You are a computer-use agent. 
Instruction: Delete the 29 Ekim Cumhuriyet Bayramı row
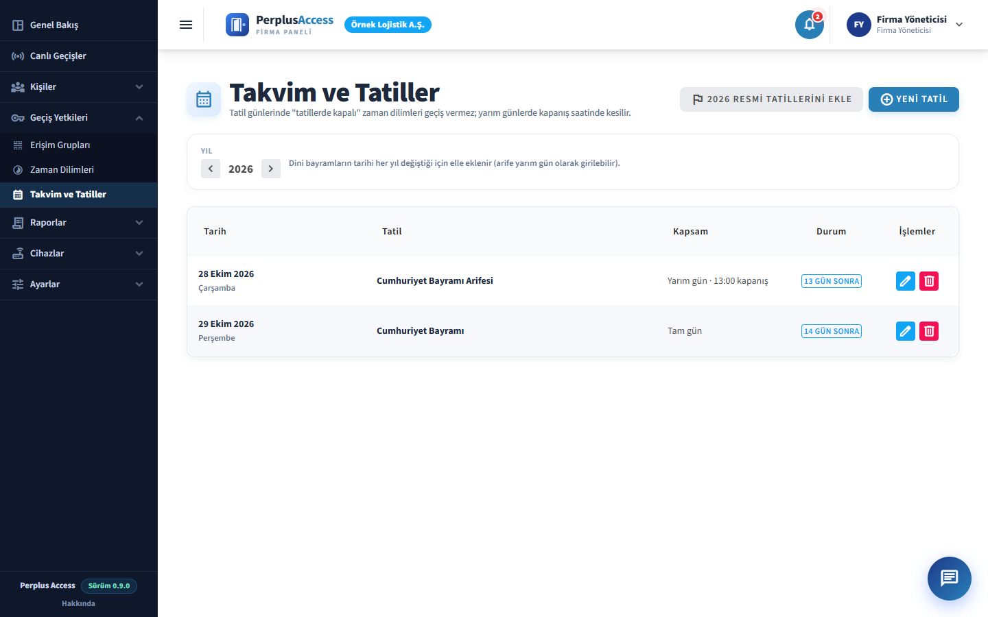(x=929, y=331)
